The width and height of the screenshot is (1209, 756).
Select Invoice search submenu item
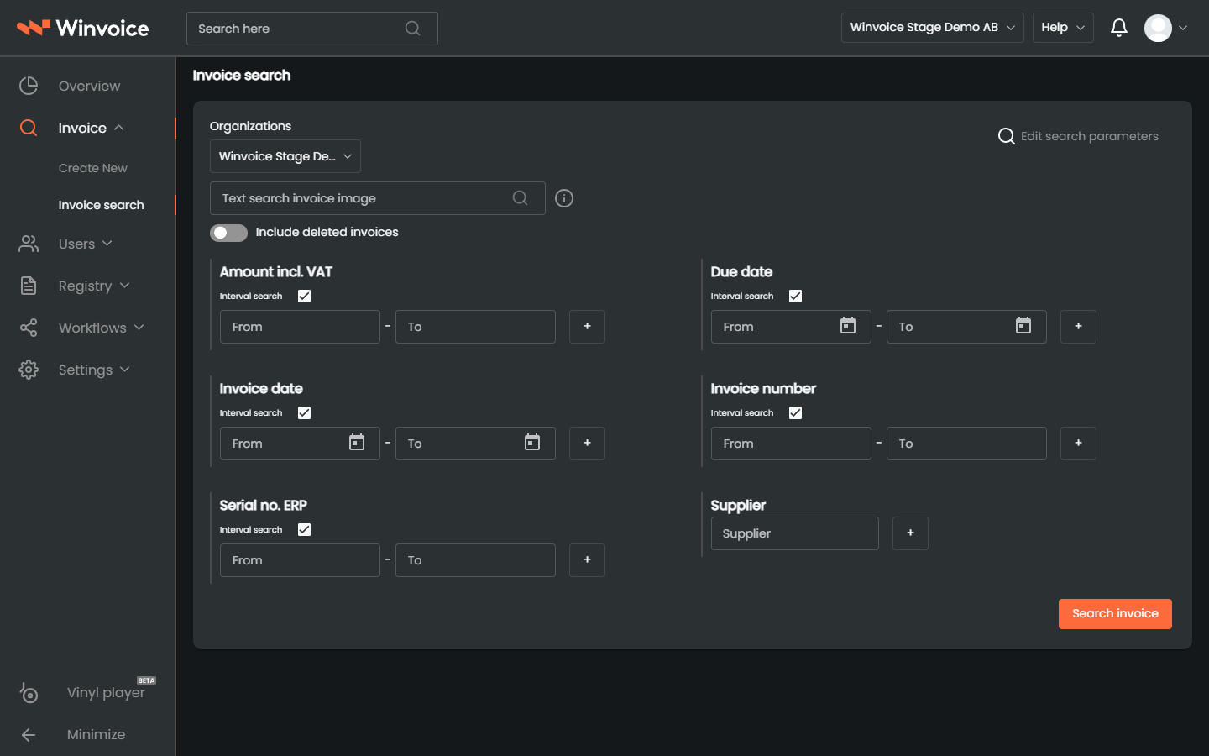(x=101, y=205)
